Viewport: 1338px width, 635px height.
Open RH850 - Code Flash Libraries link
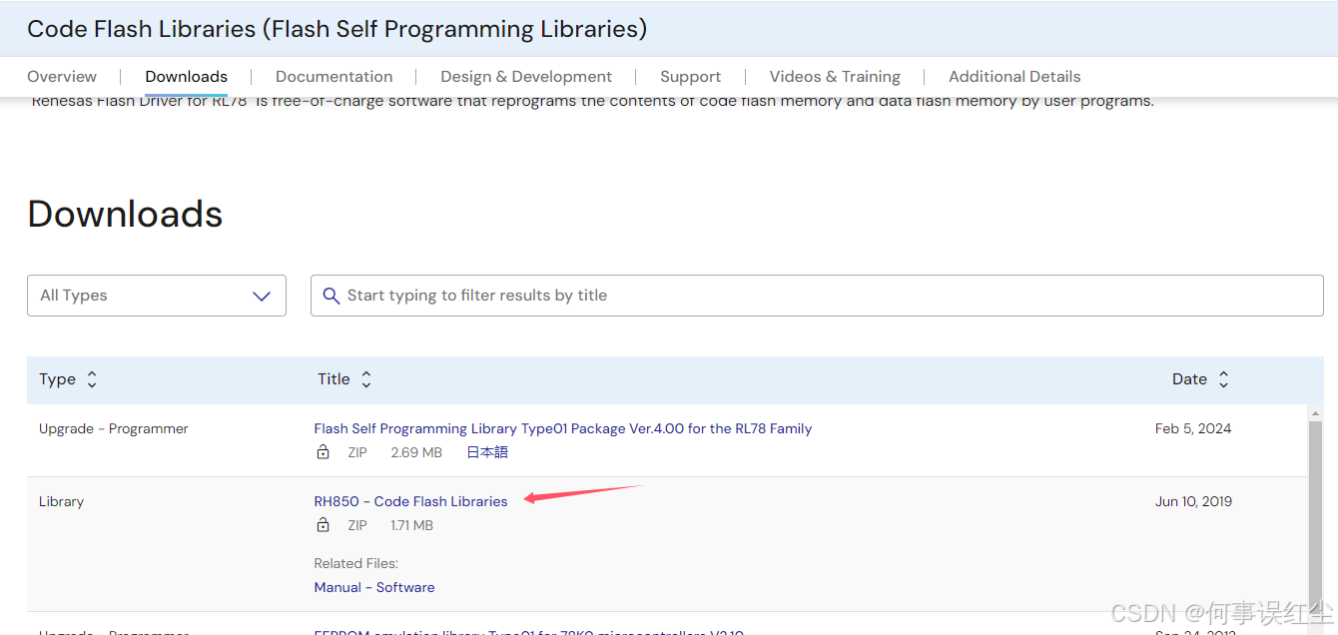pos(410,501)
